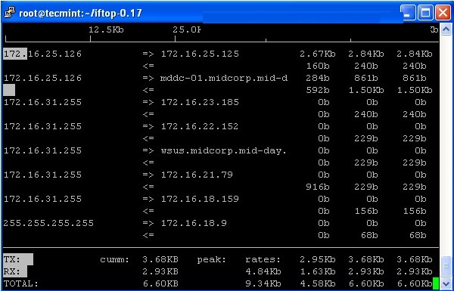Click the 160b rate value
454x291 pixels.
tap(318, 66)
